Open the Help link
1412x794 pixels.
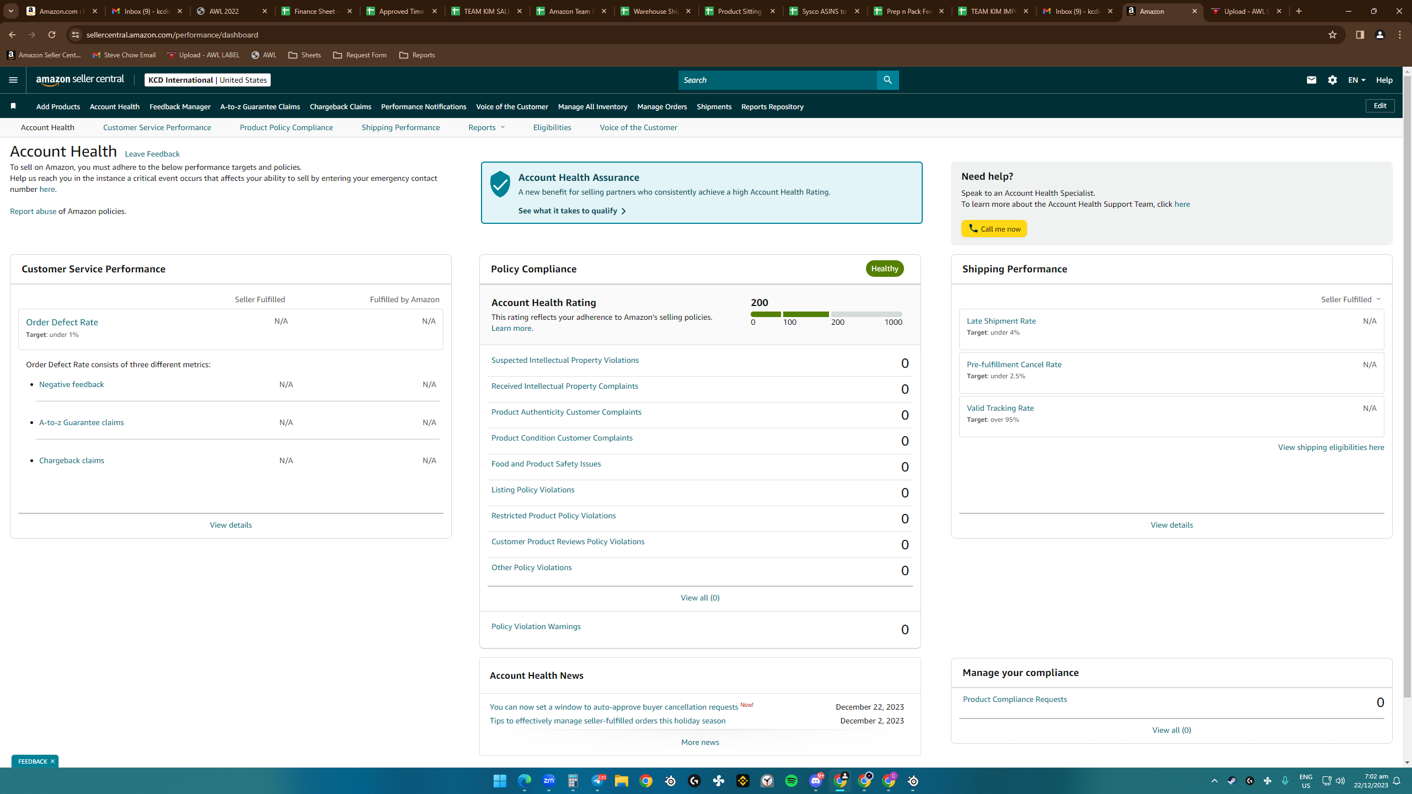pyautogui.click(x=1384, y=80)
